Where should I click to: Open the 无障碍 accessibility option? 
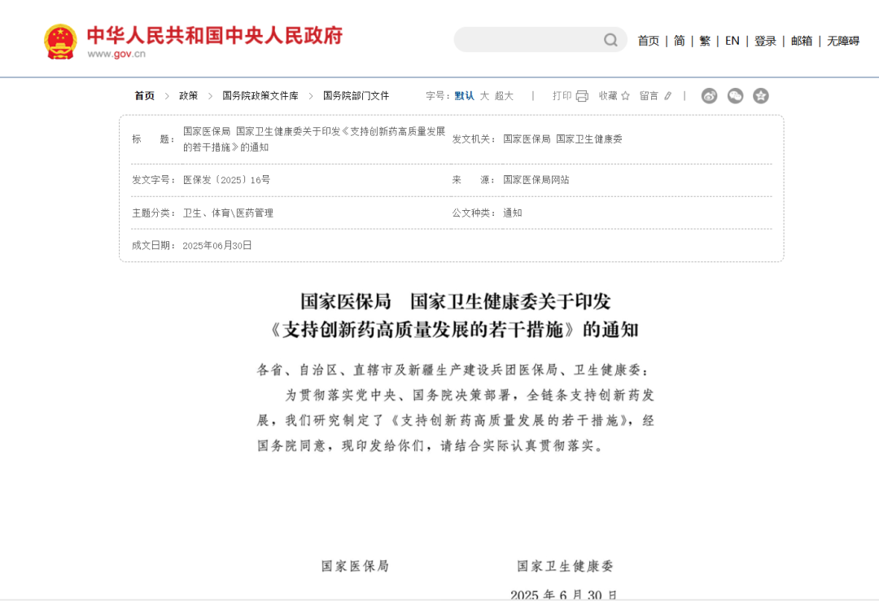pos(842,40)
